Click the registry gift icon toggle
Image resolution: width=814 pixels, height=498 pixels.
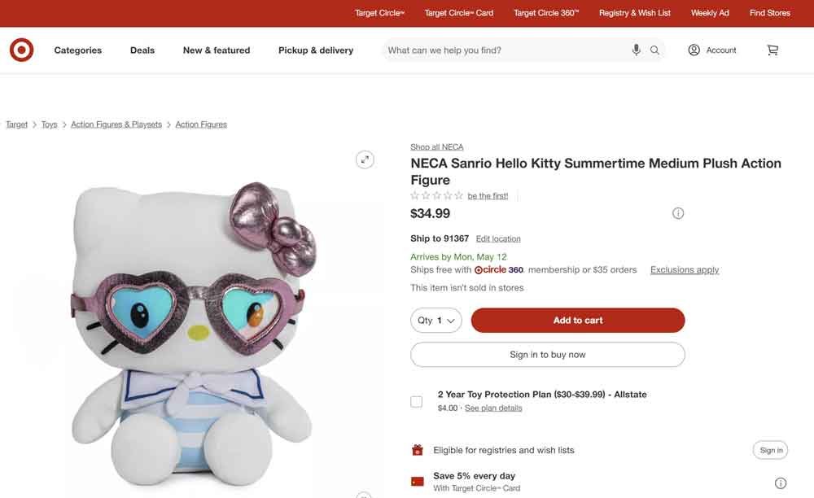click(418, 449)
